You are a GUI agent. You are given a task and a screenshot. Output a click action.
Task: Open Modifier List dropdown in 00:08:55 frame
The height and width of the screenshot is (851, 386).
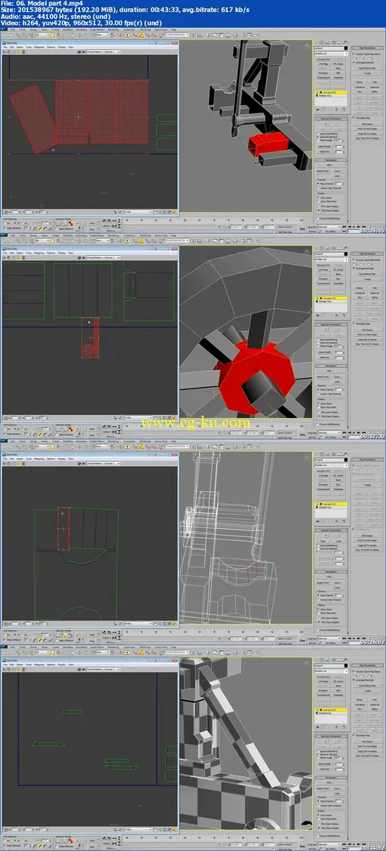point(331,54)
